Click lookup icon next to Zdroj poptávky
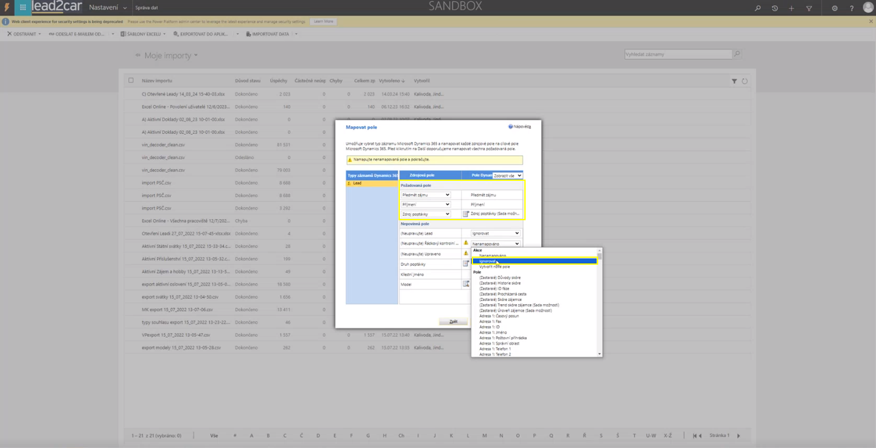 pyautogui.click(x=466, y=214)
